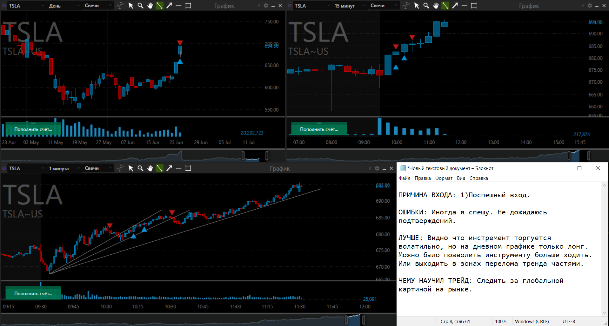The image size is (609, 326).
Task: Choose the arrow drawing tool in daily chart
Action: (169, 5)
